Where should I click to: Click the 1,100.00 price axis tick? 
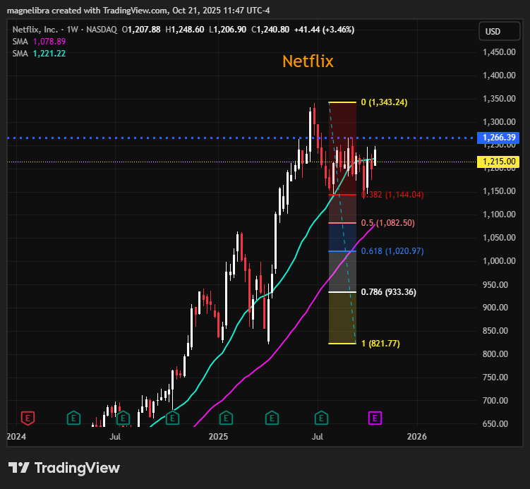pyautogui.click(x=499, y=215)
